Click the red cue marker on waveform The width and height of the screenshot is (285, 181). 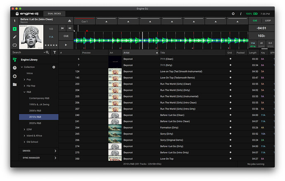pos(87,31)
